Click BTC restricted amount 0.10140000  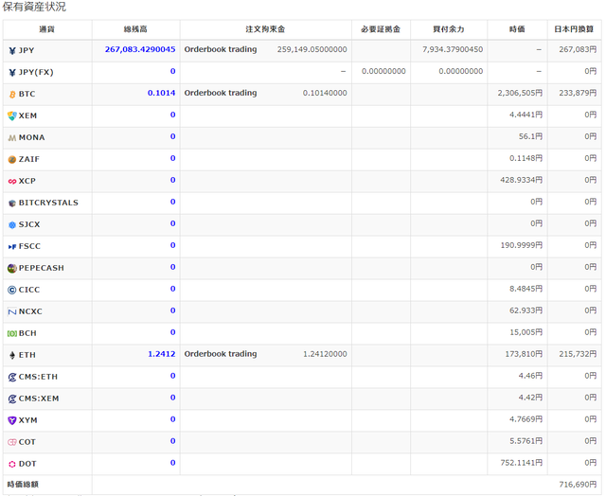(325, 93)
